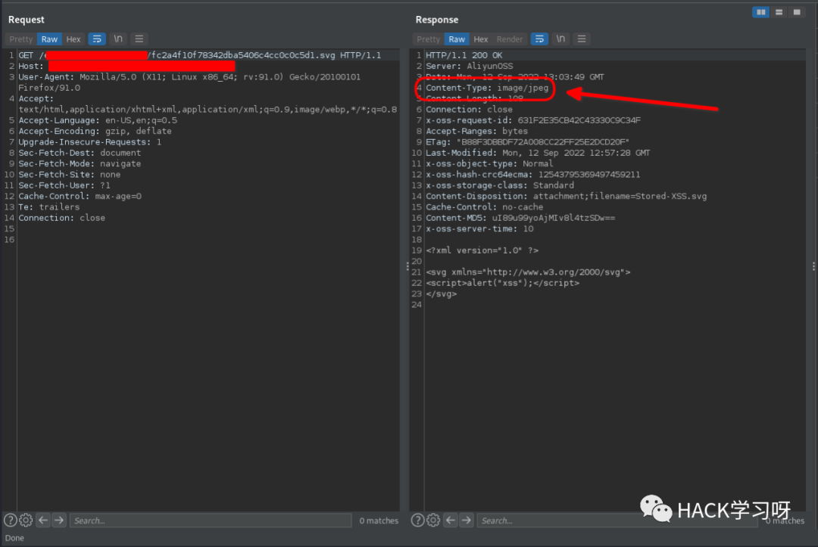This screenshot has width=818, height=547.
Task: Select the Raw tab in Response panel
Action: coord(457,39)
